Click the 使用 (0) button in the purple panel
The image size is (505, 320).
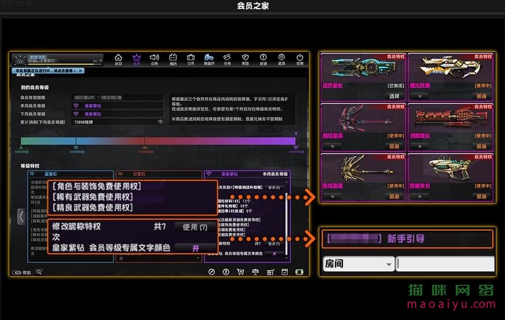coord(274,187)
